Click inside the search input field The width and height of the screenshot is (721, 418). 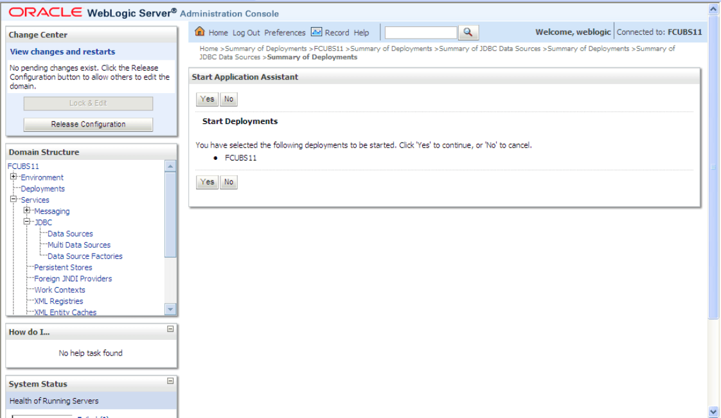coord(421,32)
